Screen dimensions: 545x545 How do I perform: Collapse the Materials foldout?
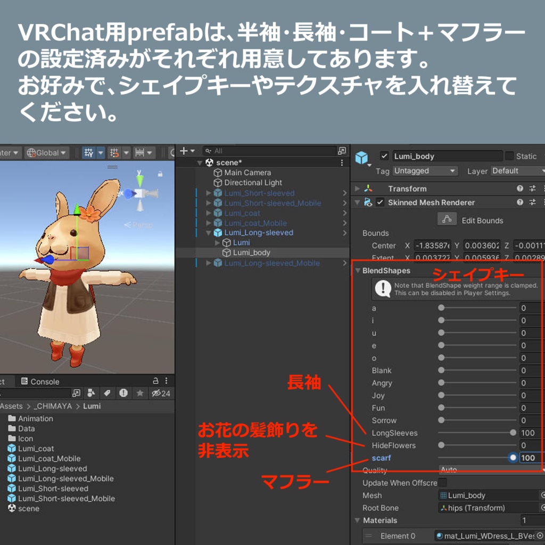(357, 521)
